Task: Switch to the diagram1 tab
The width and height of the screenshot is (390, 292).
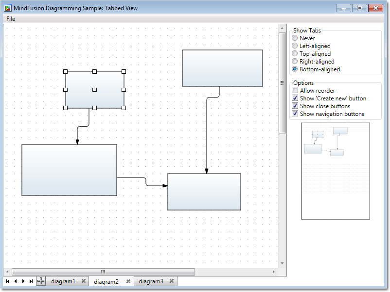Action: 63,281
